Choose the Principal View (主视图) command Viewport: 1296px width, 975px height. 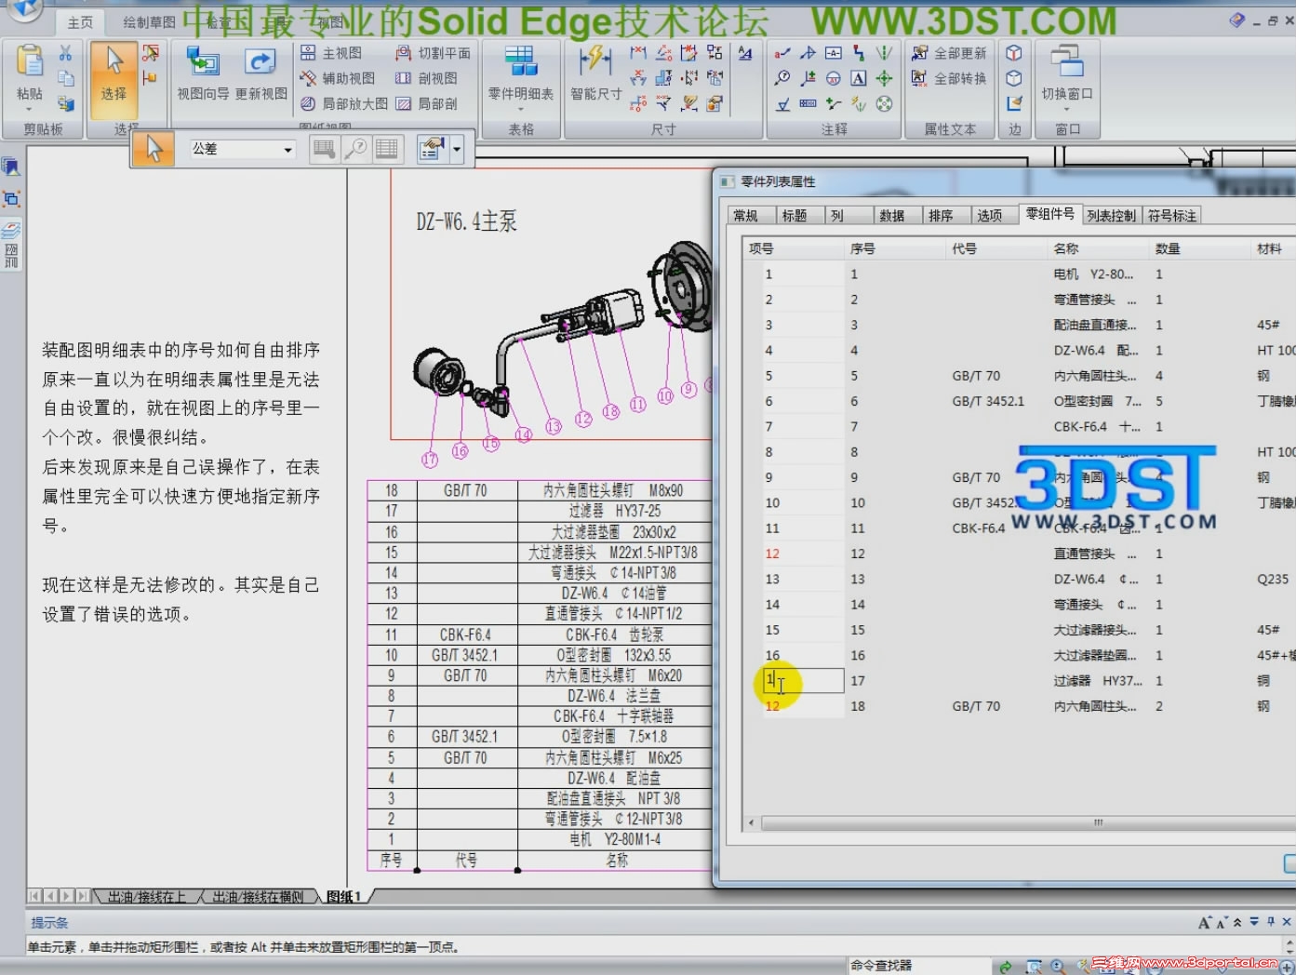tap(331, 54)
